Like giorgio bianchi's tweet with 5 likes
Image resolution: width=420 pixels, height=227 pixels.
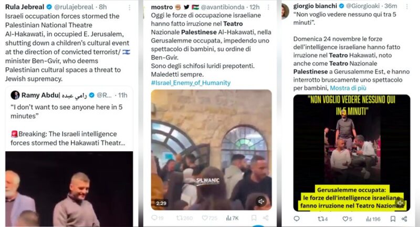pyautogui.click(x=348, y=219)
